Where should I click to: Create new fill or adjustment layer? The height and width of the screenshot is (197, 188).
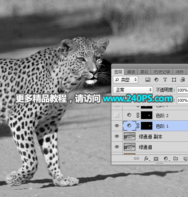tap(166, 159)
